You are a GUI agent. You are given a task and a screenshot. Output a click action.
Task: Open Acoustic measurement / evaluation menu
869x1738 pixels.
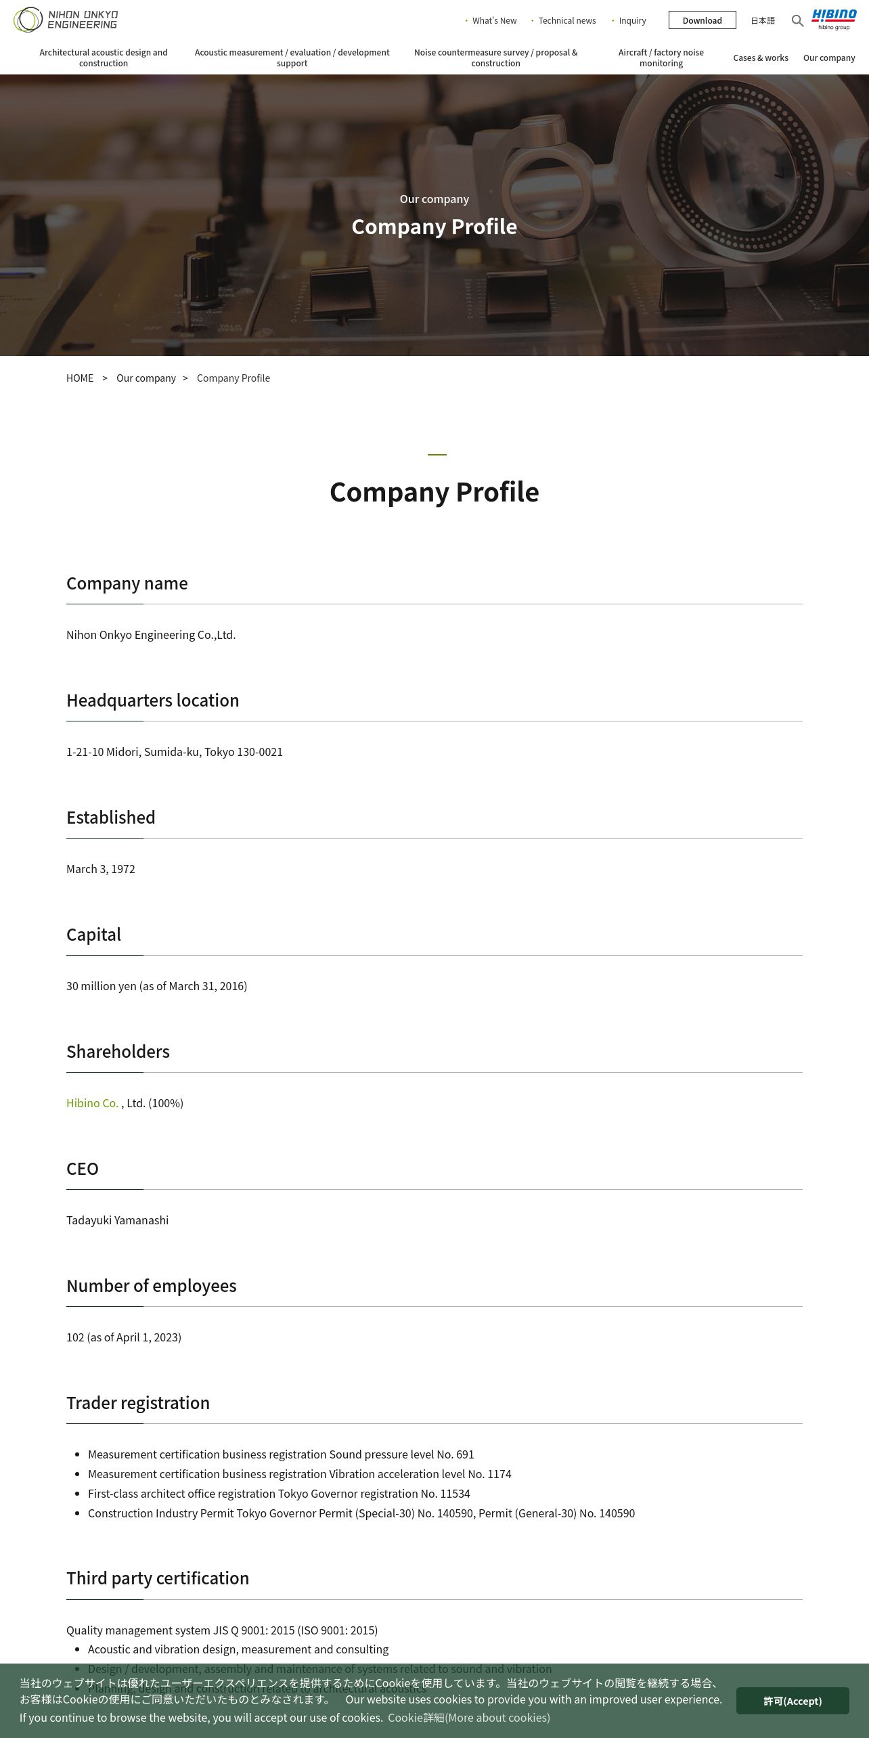292,58
